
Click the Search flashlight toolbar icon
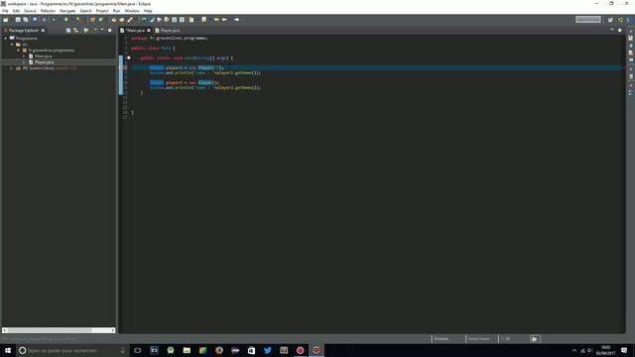130,20
